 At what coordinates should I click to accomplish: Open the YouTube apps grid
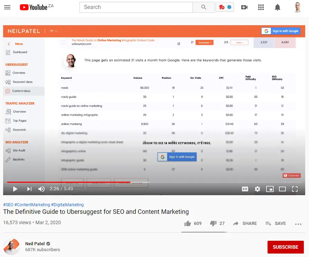click(261, 7)
